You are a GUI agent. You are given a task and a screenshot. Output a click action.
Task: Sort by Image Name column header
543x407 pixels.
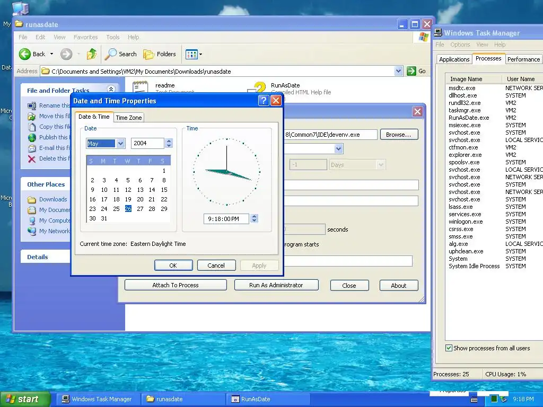474,79
